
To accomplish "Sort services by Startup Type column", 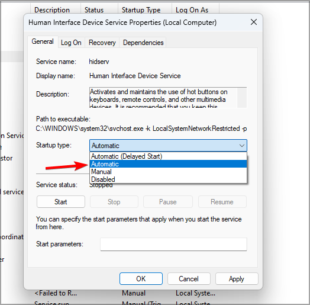I will point(141,10).
